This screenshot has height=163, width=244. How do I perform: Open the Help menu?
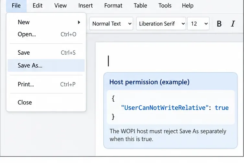click(x=188, y=6)
